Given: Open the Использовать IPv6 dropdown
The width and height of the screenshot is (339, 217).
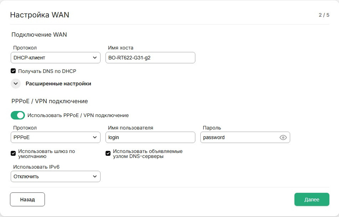Looking at the screenshot, I should 55,176.
